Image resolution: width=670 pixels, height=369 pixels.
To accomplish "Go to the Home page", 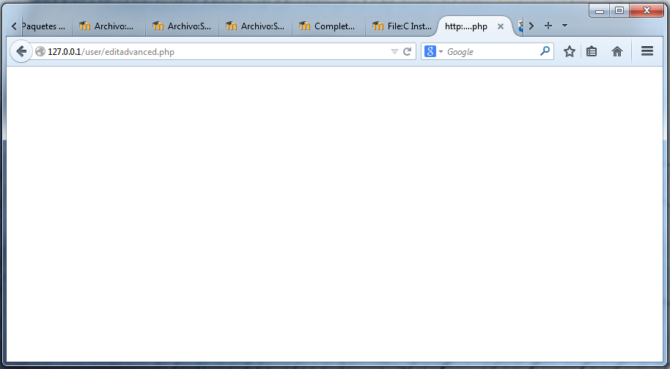I will [x=617, y=51].
